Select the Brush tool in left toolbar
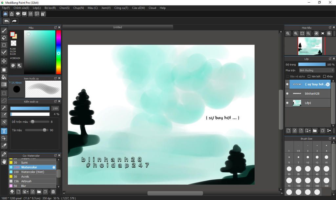336x200 pixels. (4, 30)
